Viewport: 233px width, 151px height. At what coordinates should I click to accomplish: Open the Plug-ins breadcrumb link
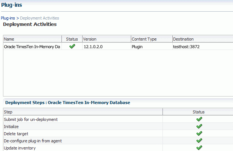click(8, 18)
